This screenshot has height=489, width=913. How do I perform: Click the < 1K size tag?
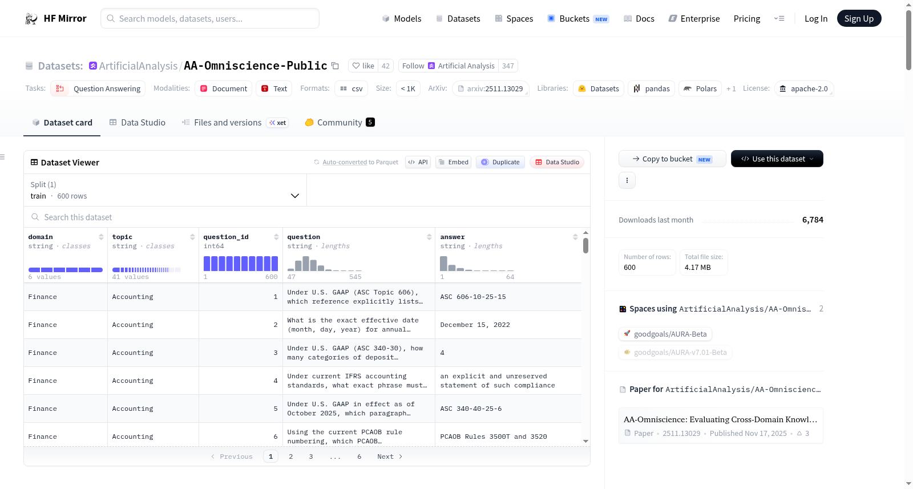(408, 88)
